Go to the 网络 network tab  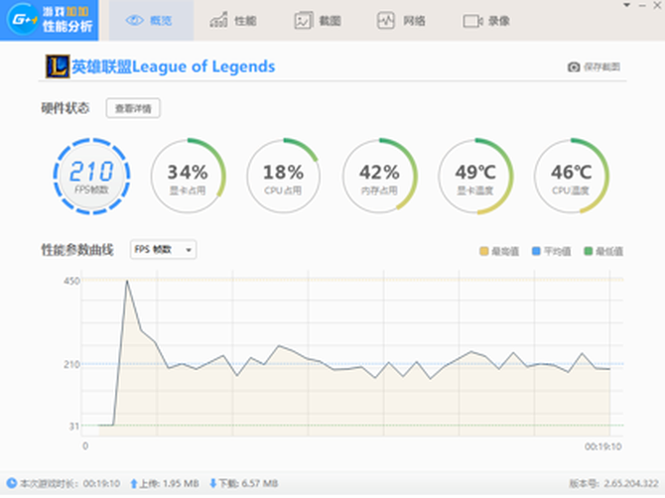click(401, 21)
